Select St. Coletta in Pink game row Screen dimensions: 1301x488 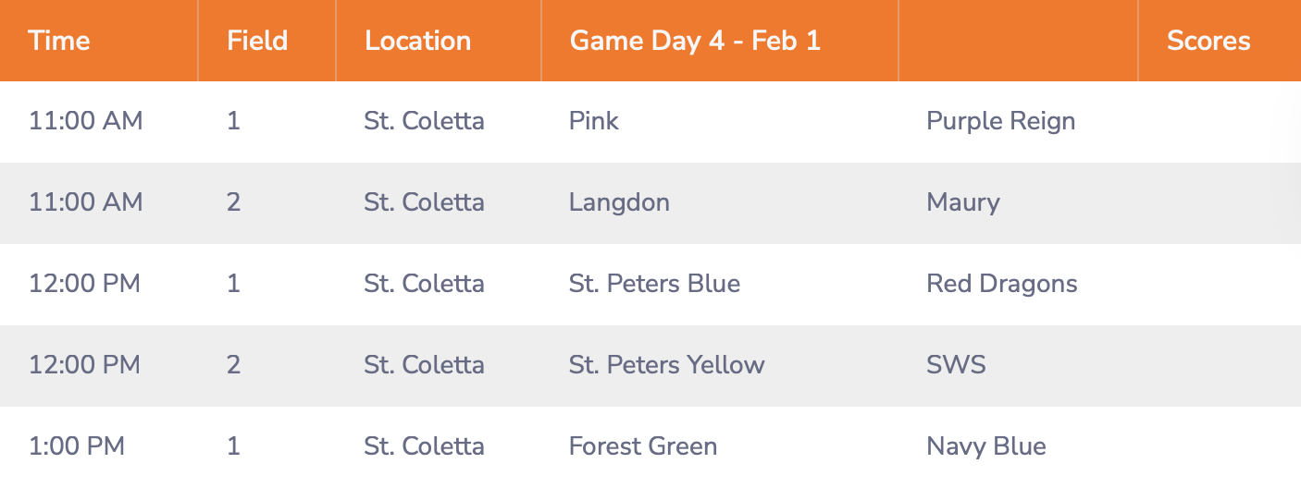[424, 121]
